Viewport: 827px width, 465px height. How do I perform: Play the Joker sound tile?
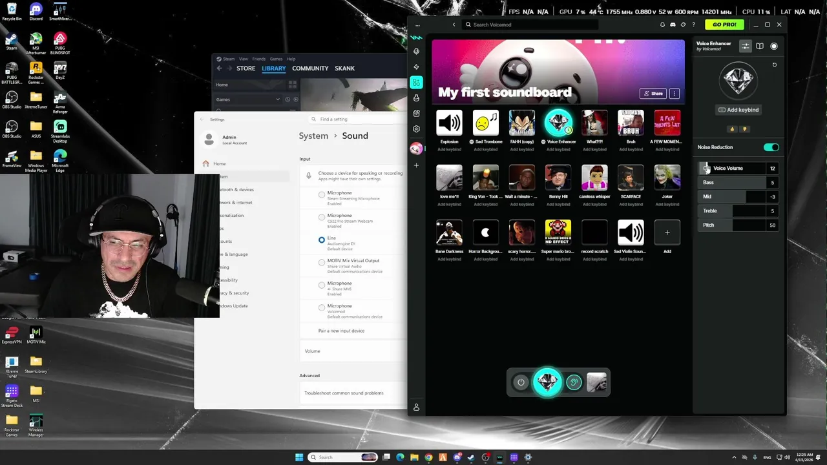[x=667, y=178]
